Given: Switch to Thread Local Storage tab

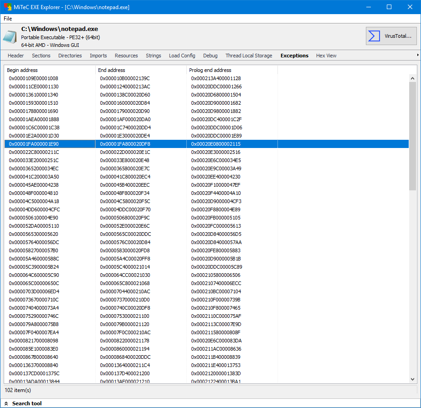Looking at the screenshot, I should [249, 56].
